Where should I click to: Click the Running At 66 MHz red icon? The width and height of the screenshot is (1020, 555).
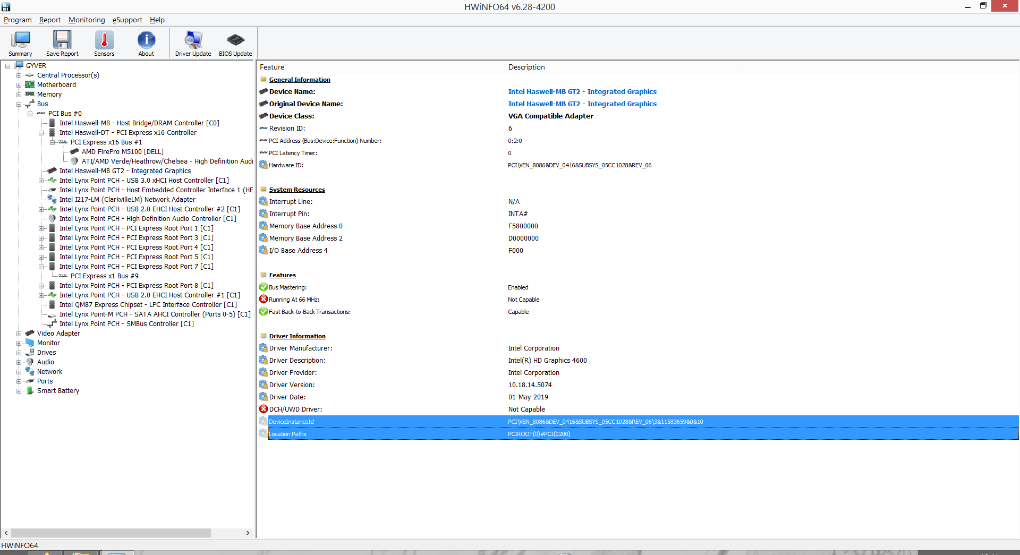[263, 300]
